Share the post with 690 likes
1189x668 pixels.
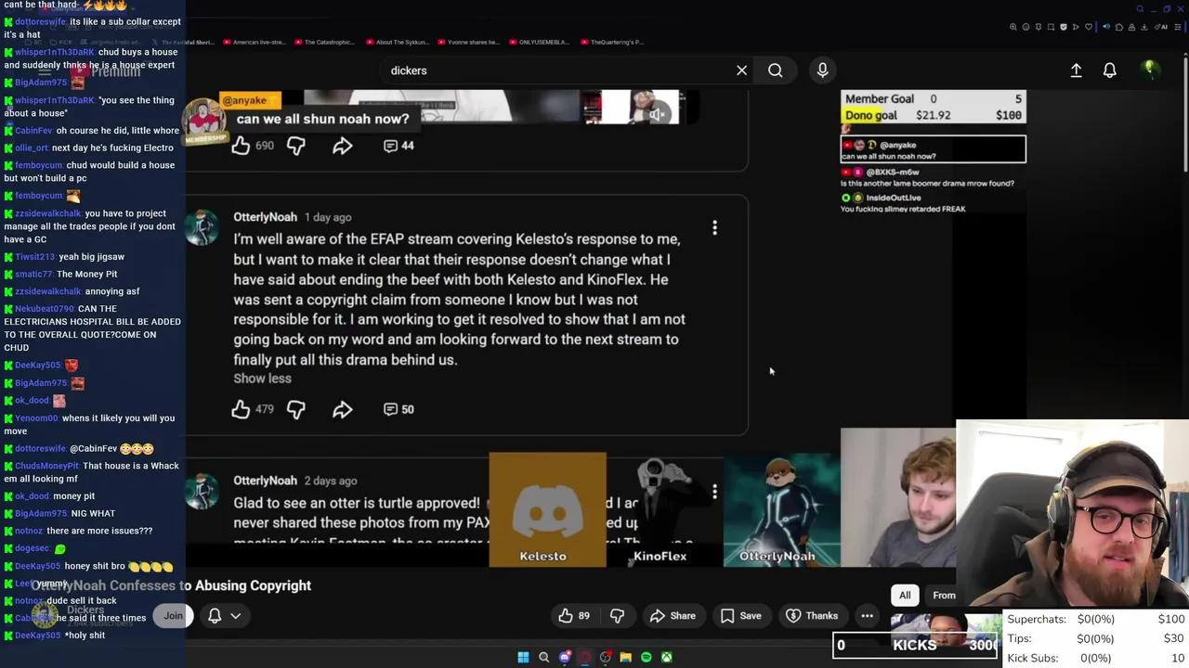click(x=342, y=146)
